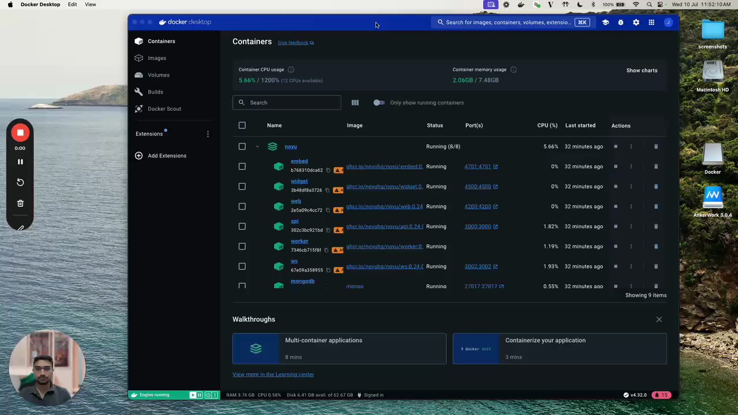Open more actions for embed container
The image size is (738, 415).
[x=631, y=167]
